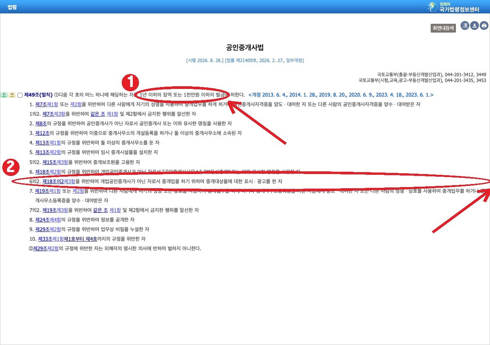Viewport: 490px width, 345px height.
Task: Open the 제8조 link in item 2
Action: point(41,123)
